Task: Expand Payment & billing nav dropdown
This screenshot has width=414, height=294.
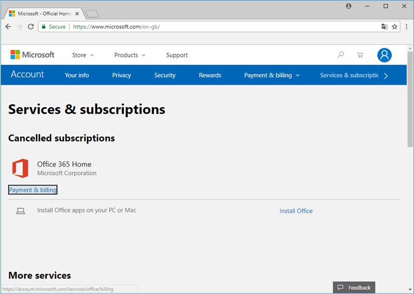Action: pos(272,75)
